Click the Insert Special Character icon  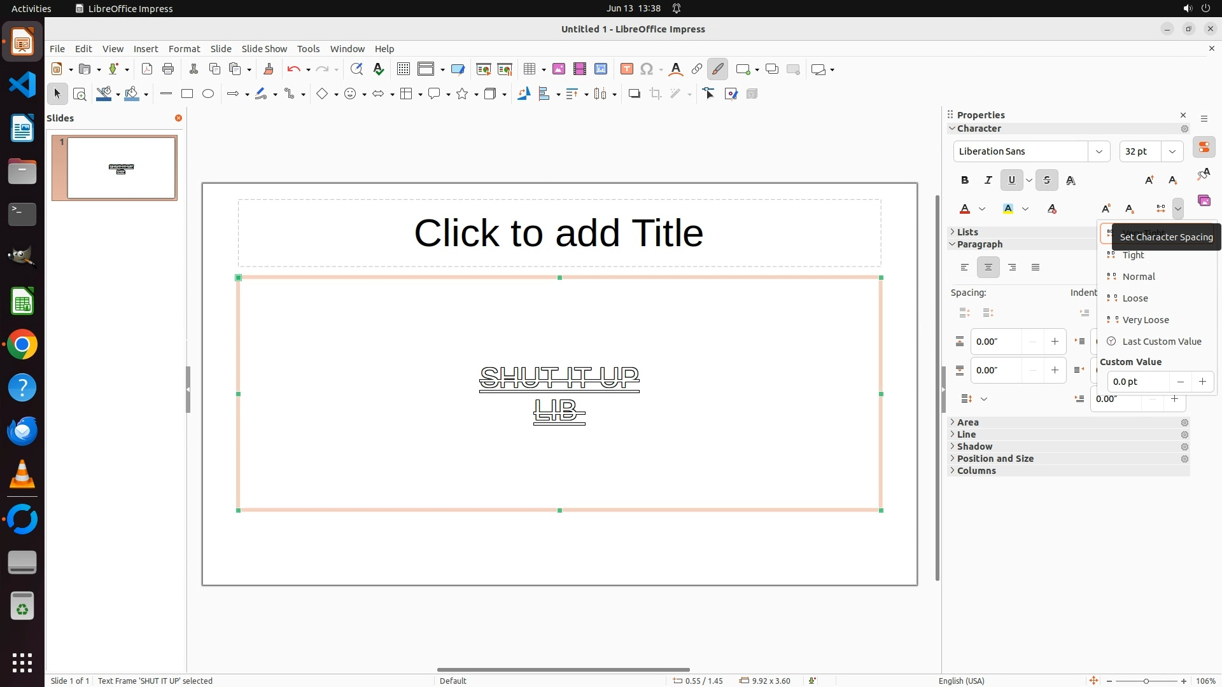point(647,69)
